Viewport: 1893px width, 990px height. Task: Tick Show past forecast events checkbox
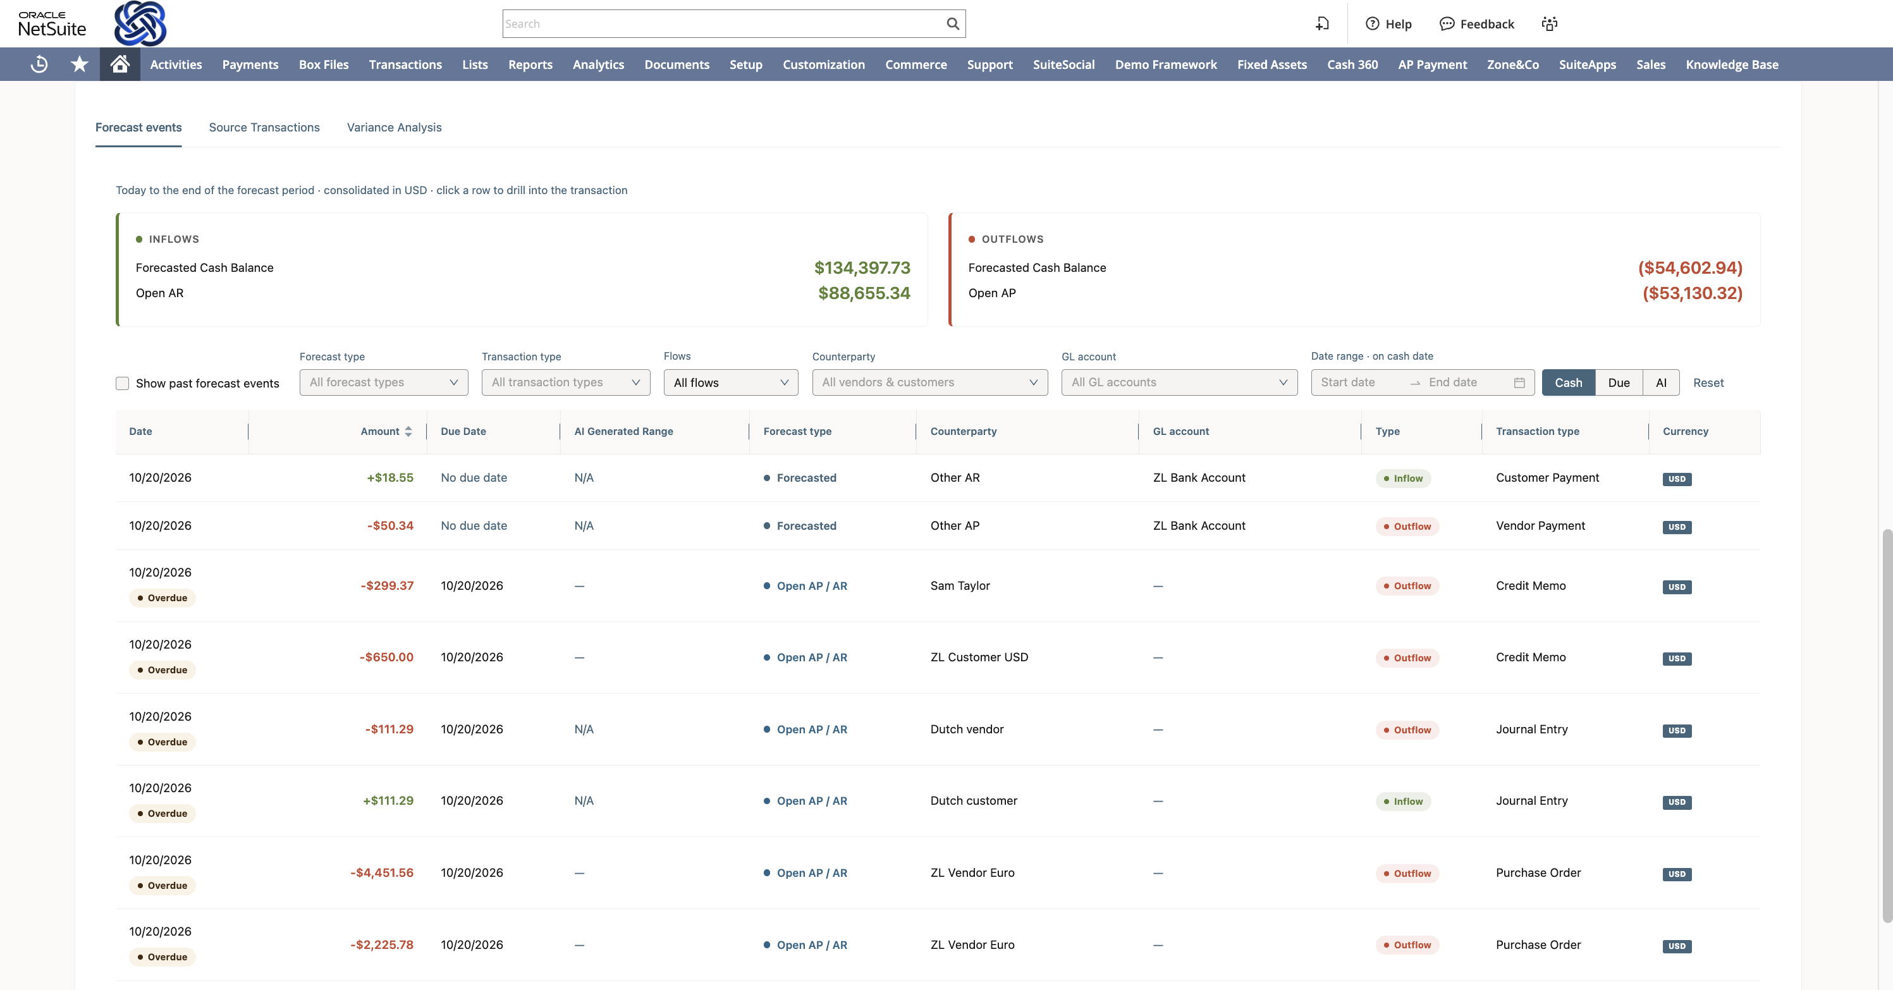[x=123, y=383]
